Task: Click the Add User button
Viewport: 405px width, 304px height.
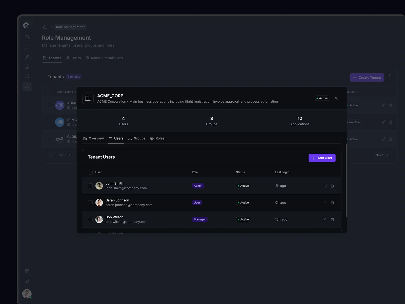Action: pos(322,158)
